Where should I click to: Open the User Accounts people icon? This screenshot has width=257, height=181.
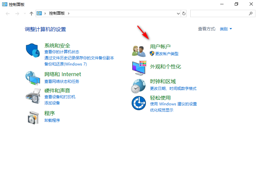point(139,50)
